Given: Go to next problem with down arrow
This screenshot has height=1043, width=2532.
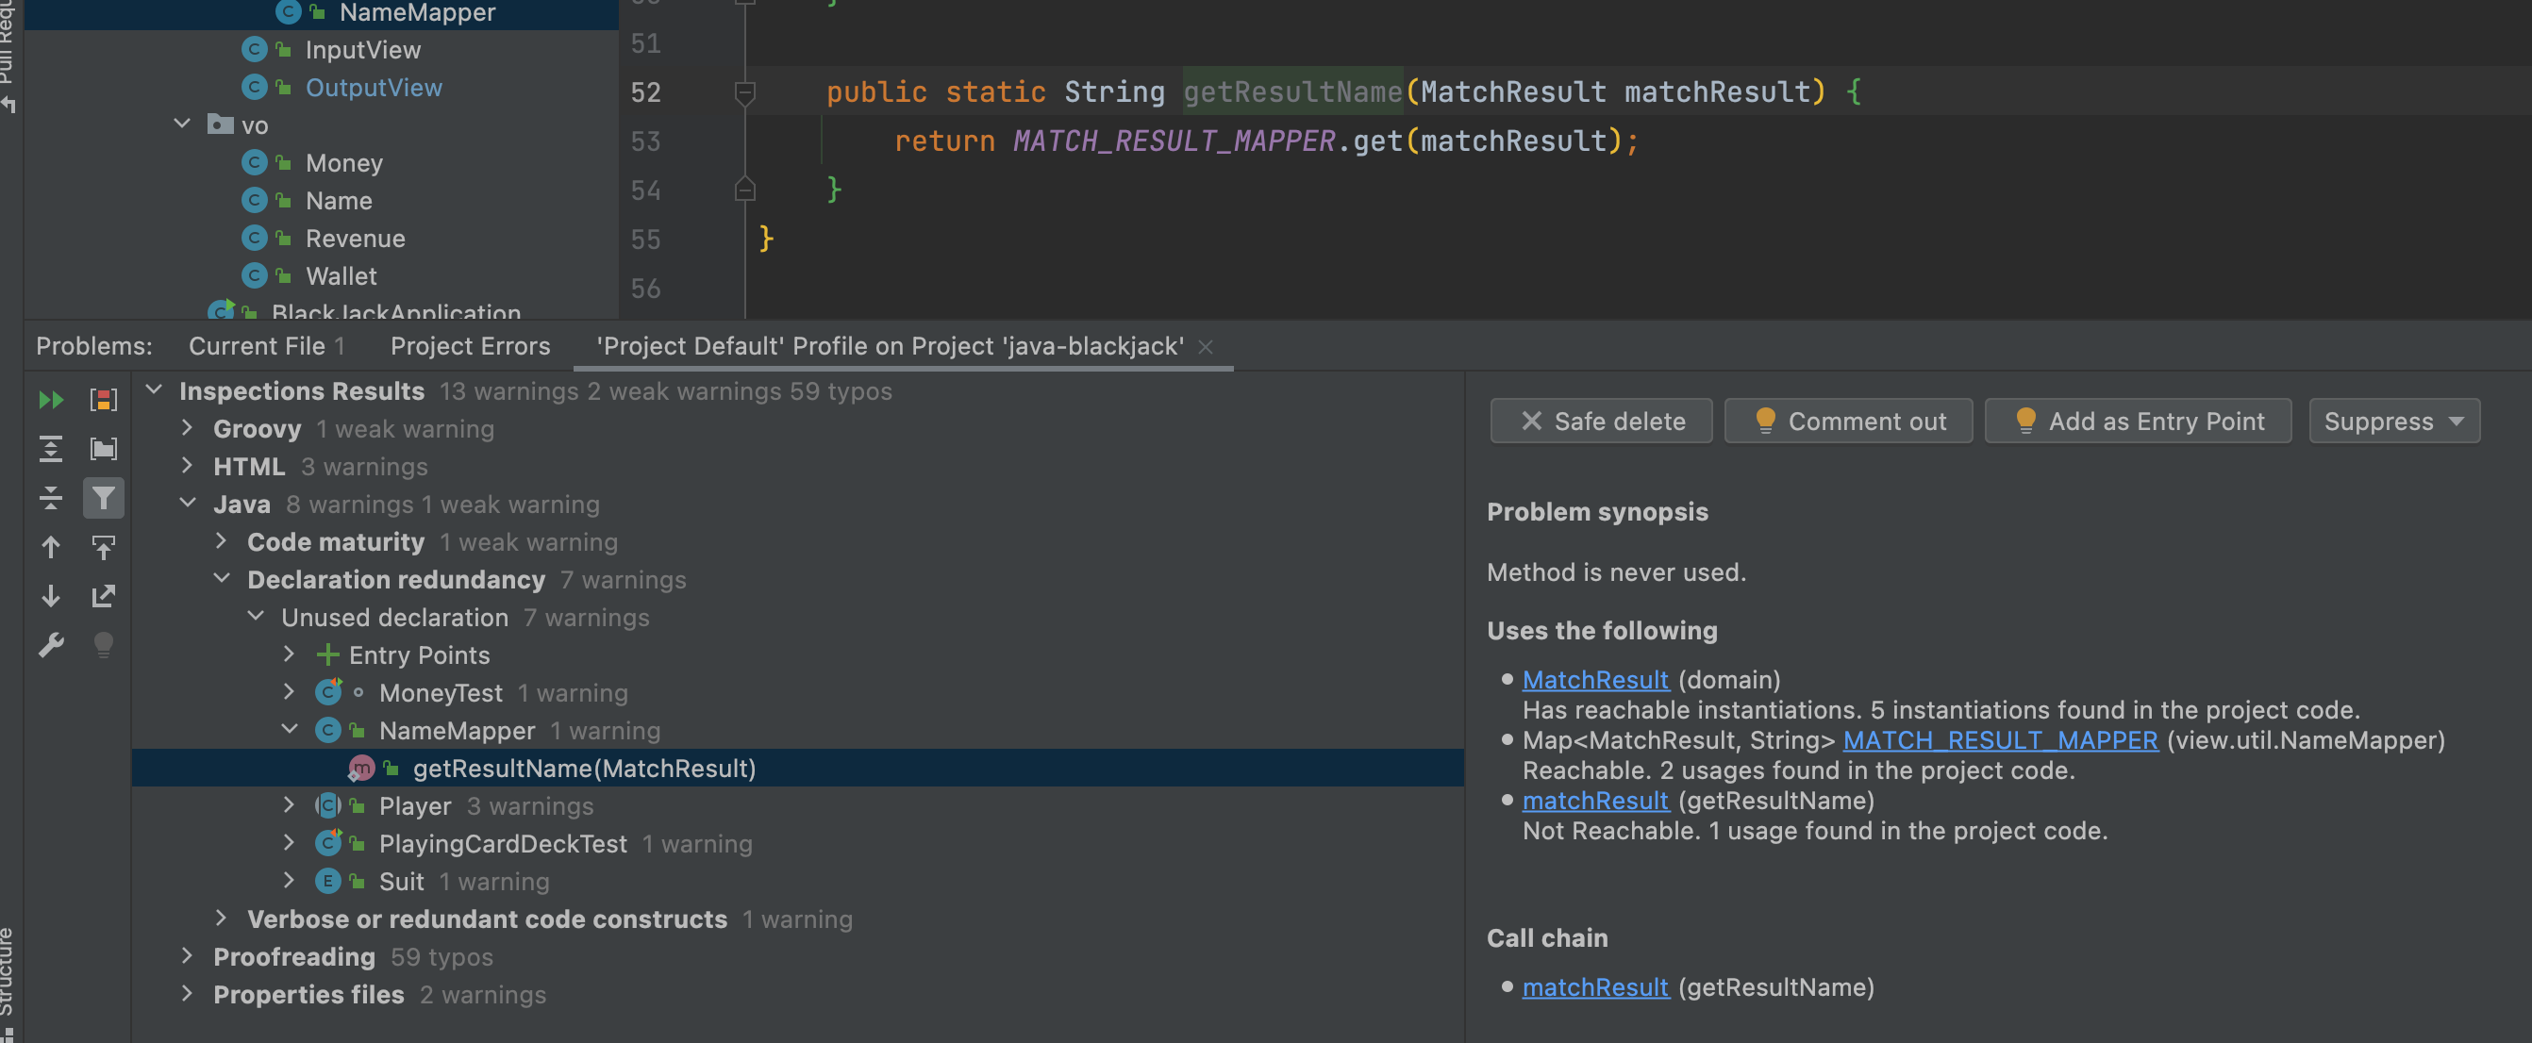Looking at the screenshot, I should tap(50, 596).
